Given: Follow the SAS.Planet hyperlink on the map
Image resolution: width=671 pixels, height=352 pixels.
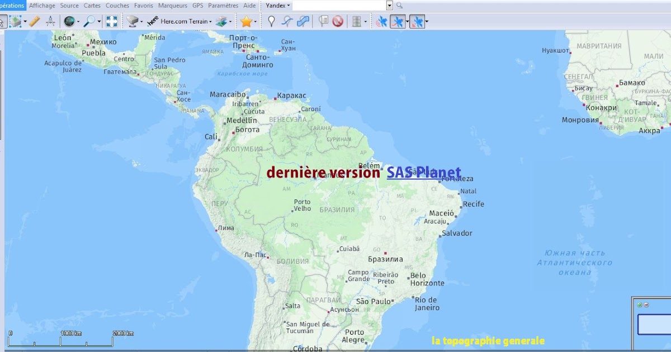Looking at the screenshot, I should tap(423, 173).
